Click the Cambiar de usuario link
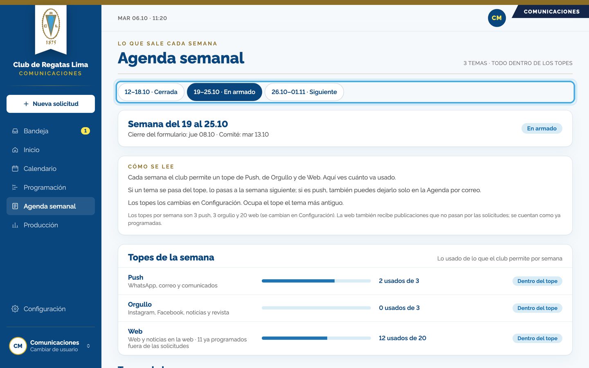 pos(54,350)
